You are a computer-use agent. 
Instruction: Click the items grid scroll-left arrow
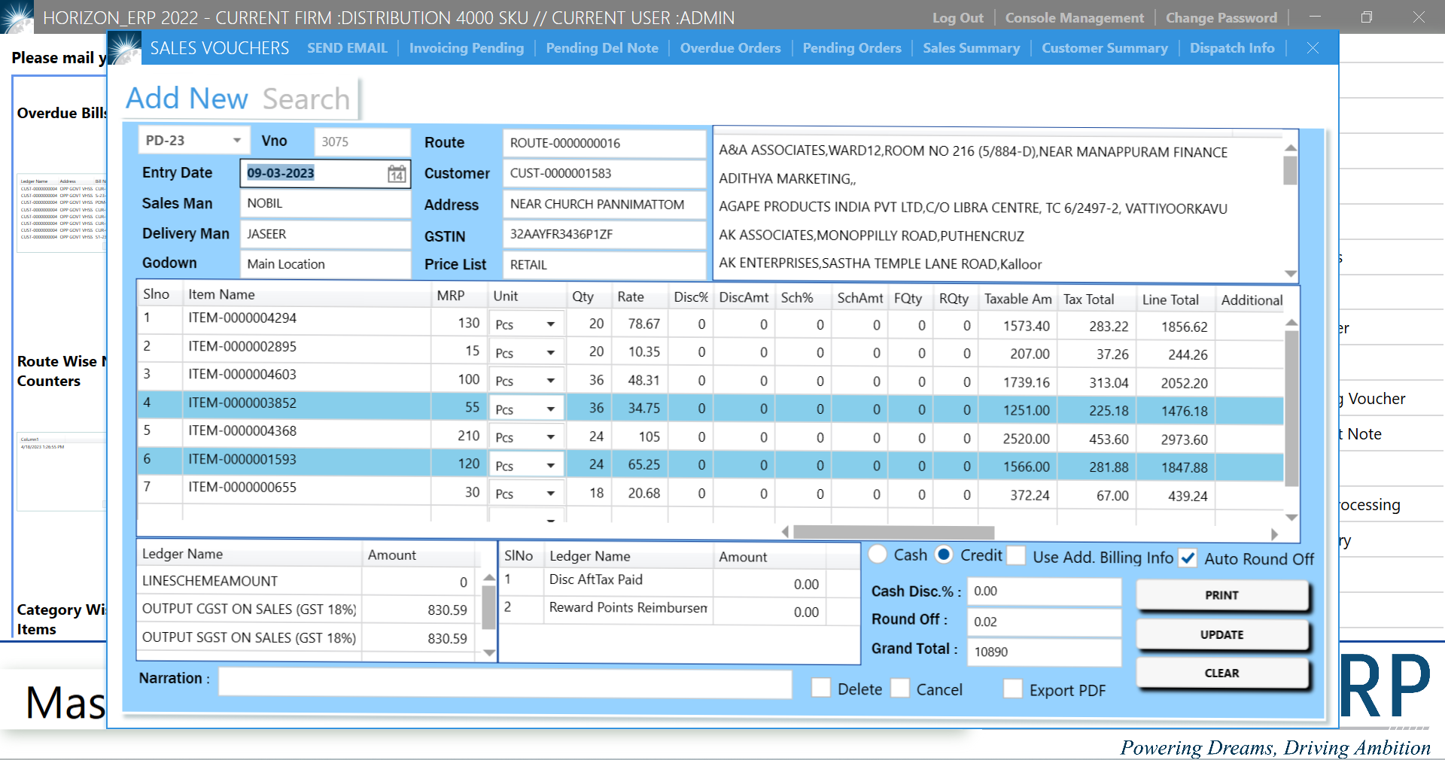(x=785, y=532)
